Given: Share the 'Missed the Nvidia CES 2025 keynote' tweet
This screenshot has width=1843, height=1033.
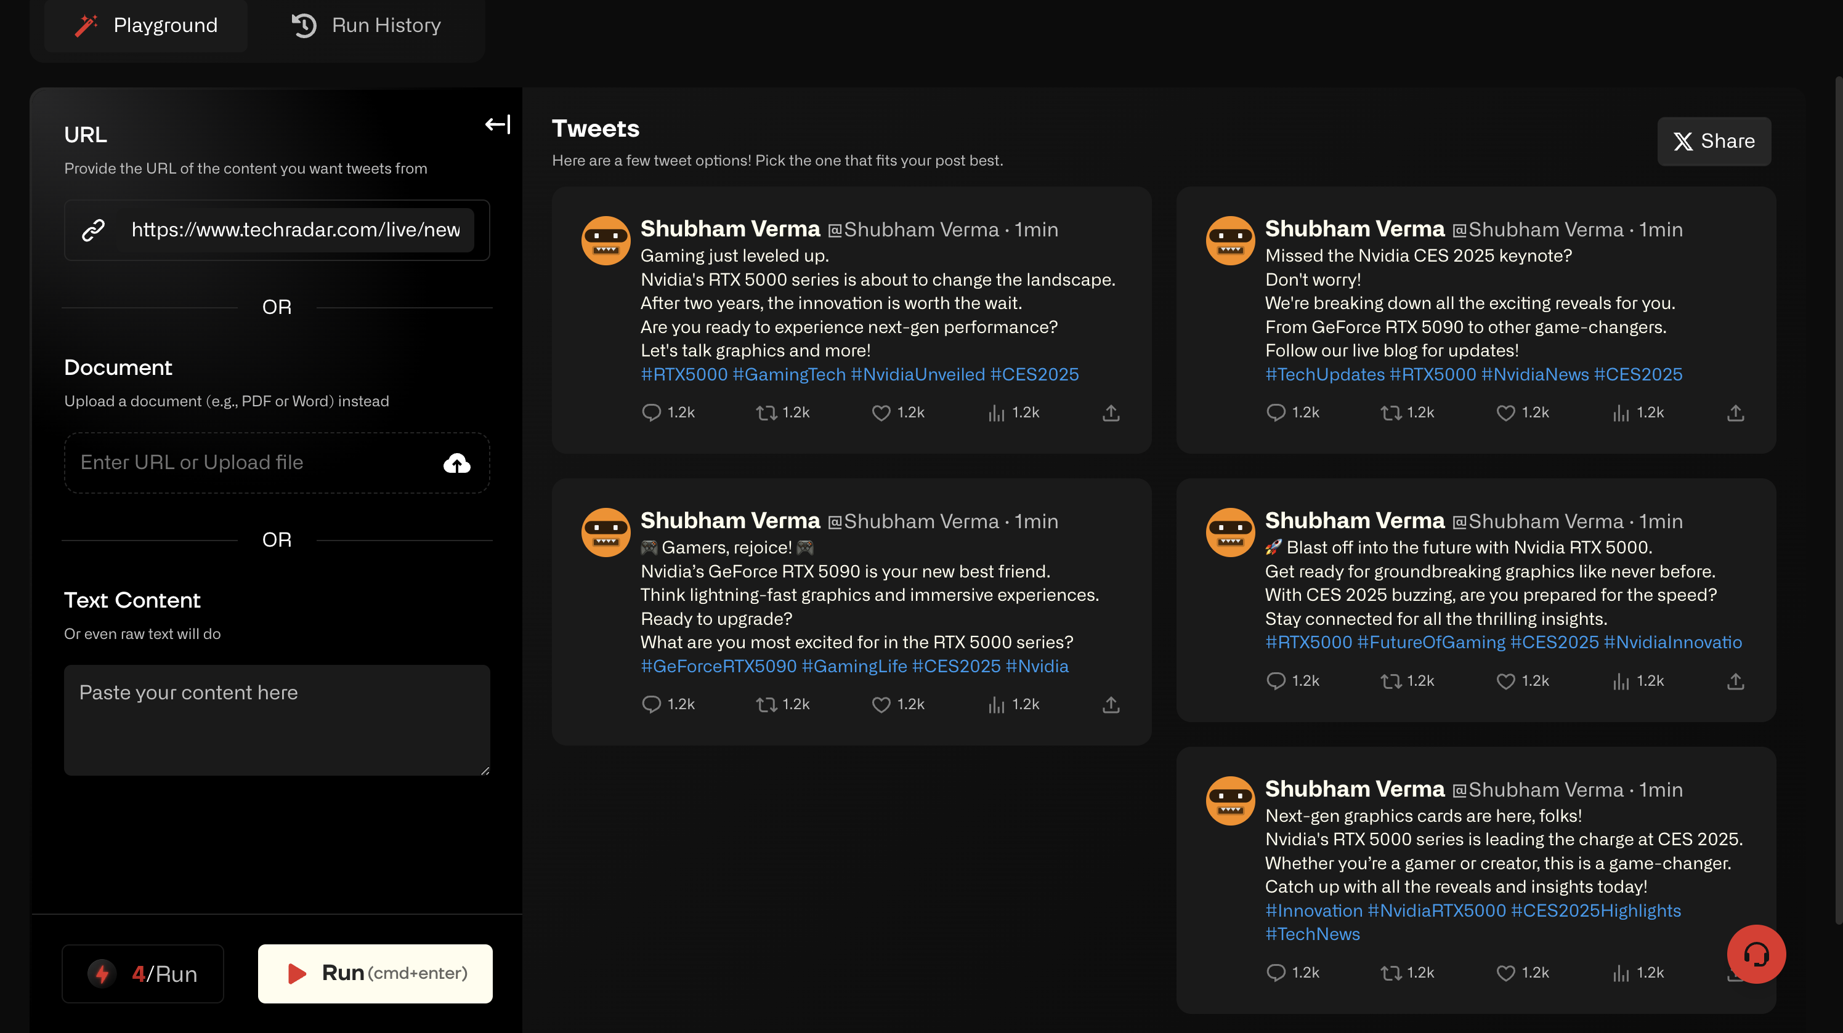Looking at the screenshot, I should 1736,413.
